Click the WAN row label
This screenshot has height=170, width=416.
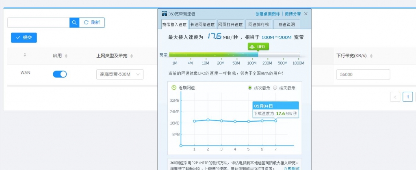click(25, 73)
